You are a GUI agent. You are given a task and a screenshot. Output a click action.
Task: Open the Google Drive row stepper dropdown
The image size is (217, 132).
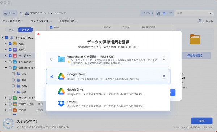[164, 76]
